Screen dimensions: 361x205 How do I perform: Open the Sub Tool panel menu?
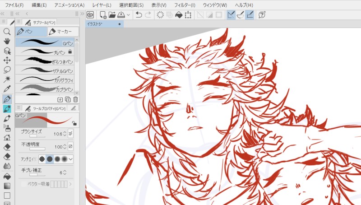coord(19,22)
